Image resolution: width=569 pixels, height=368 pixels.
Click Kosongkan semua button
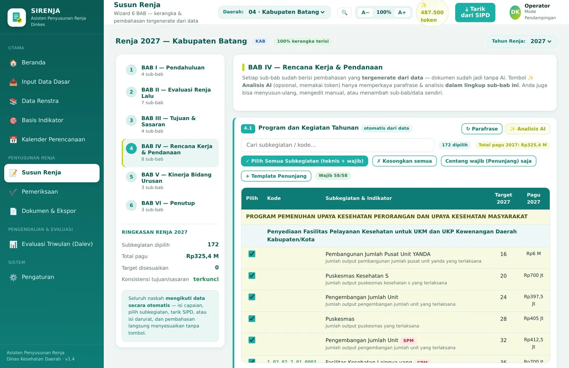pos(404,161)
